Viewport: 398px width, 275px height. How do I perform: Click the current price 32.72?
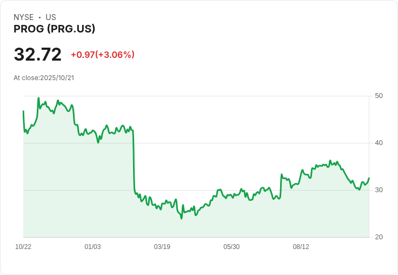click(x=37, y=55)
